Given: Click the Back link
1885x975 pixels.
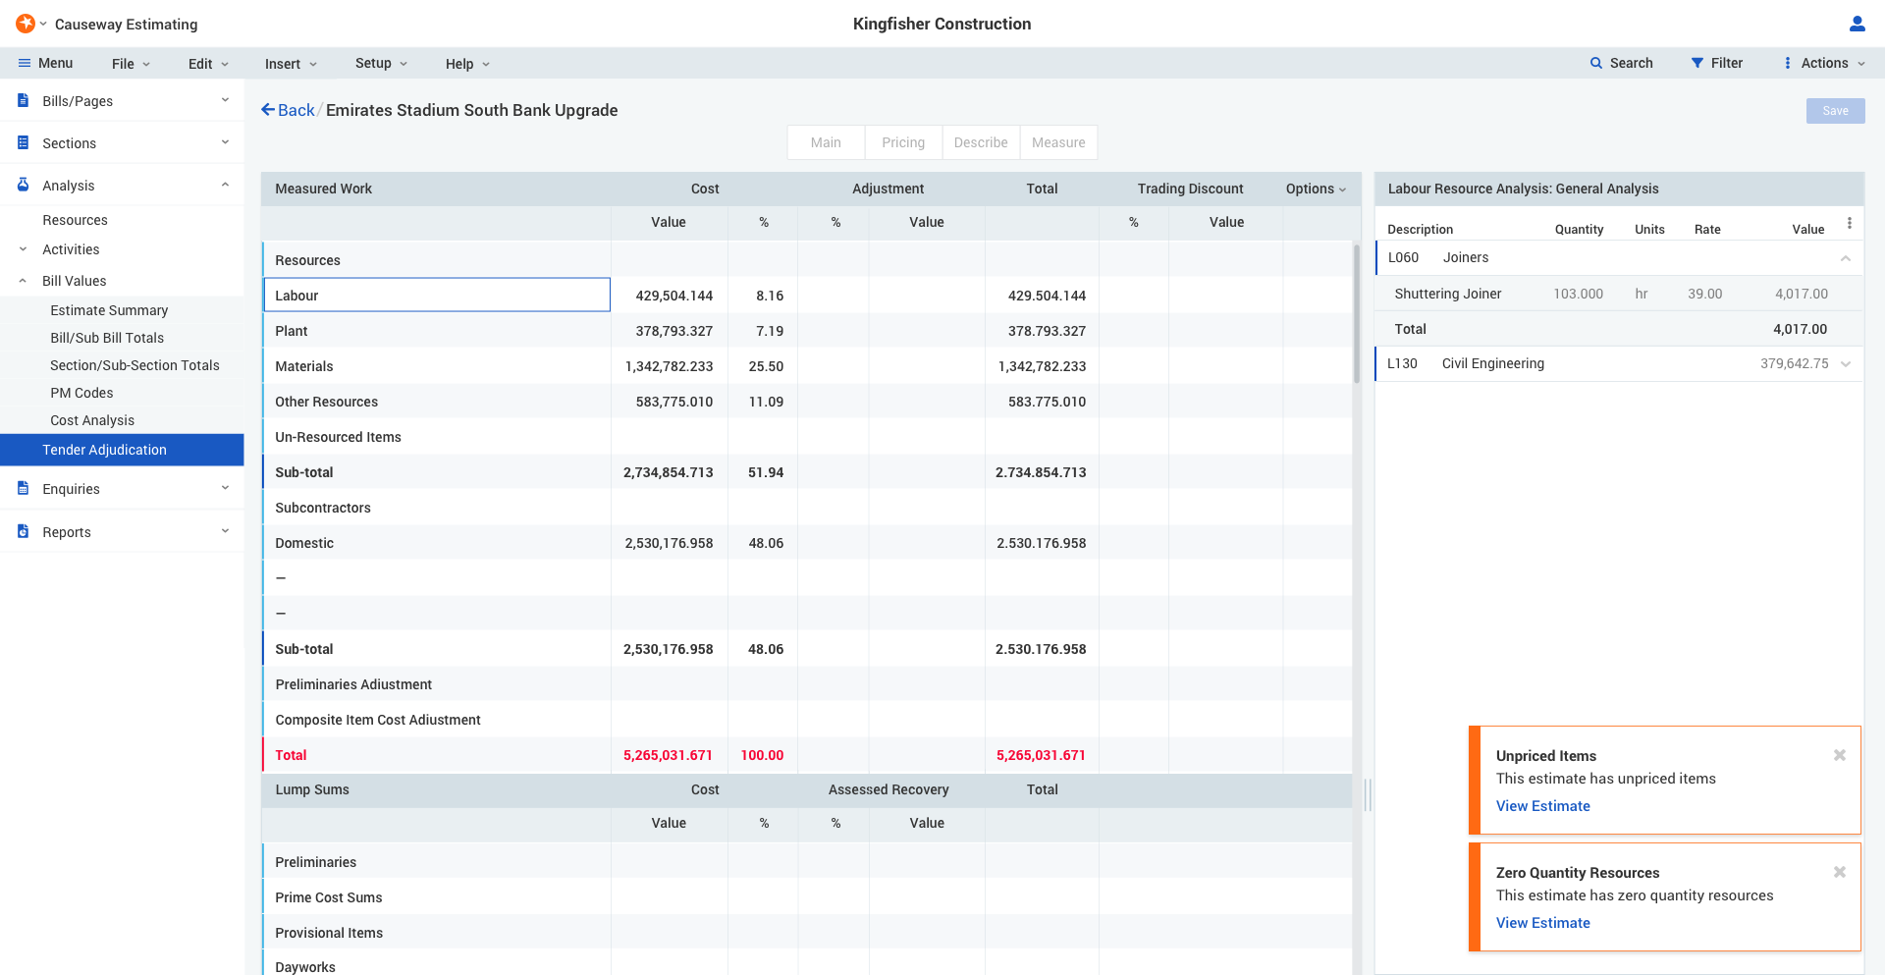Looking at the screenshot, I should pos(296,110).
